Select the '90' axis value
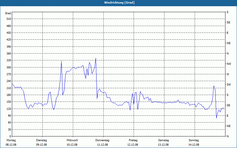 (x=9, y=116)
